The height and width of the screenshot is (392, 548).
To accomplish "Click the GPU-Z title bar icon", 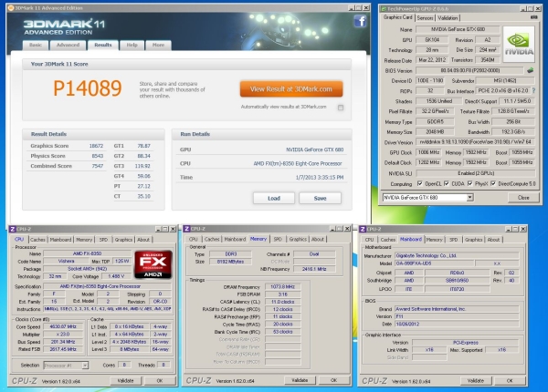I will pyautogui.click(x=383, y=8).
